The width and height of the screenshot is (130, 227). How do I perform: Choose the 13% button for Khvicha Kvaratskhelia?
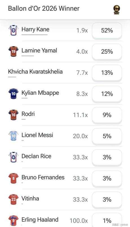tap(107, 73)
